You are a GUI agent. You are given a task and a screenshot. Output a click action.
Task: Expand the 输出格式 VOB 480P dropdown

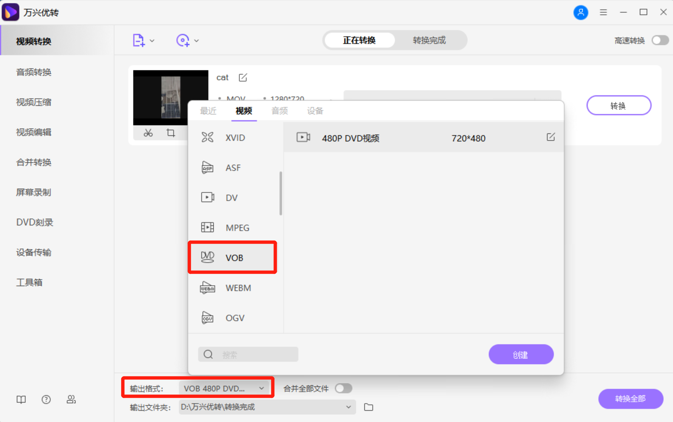click(261, 388)
